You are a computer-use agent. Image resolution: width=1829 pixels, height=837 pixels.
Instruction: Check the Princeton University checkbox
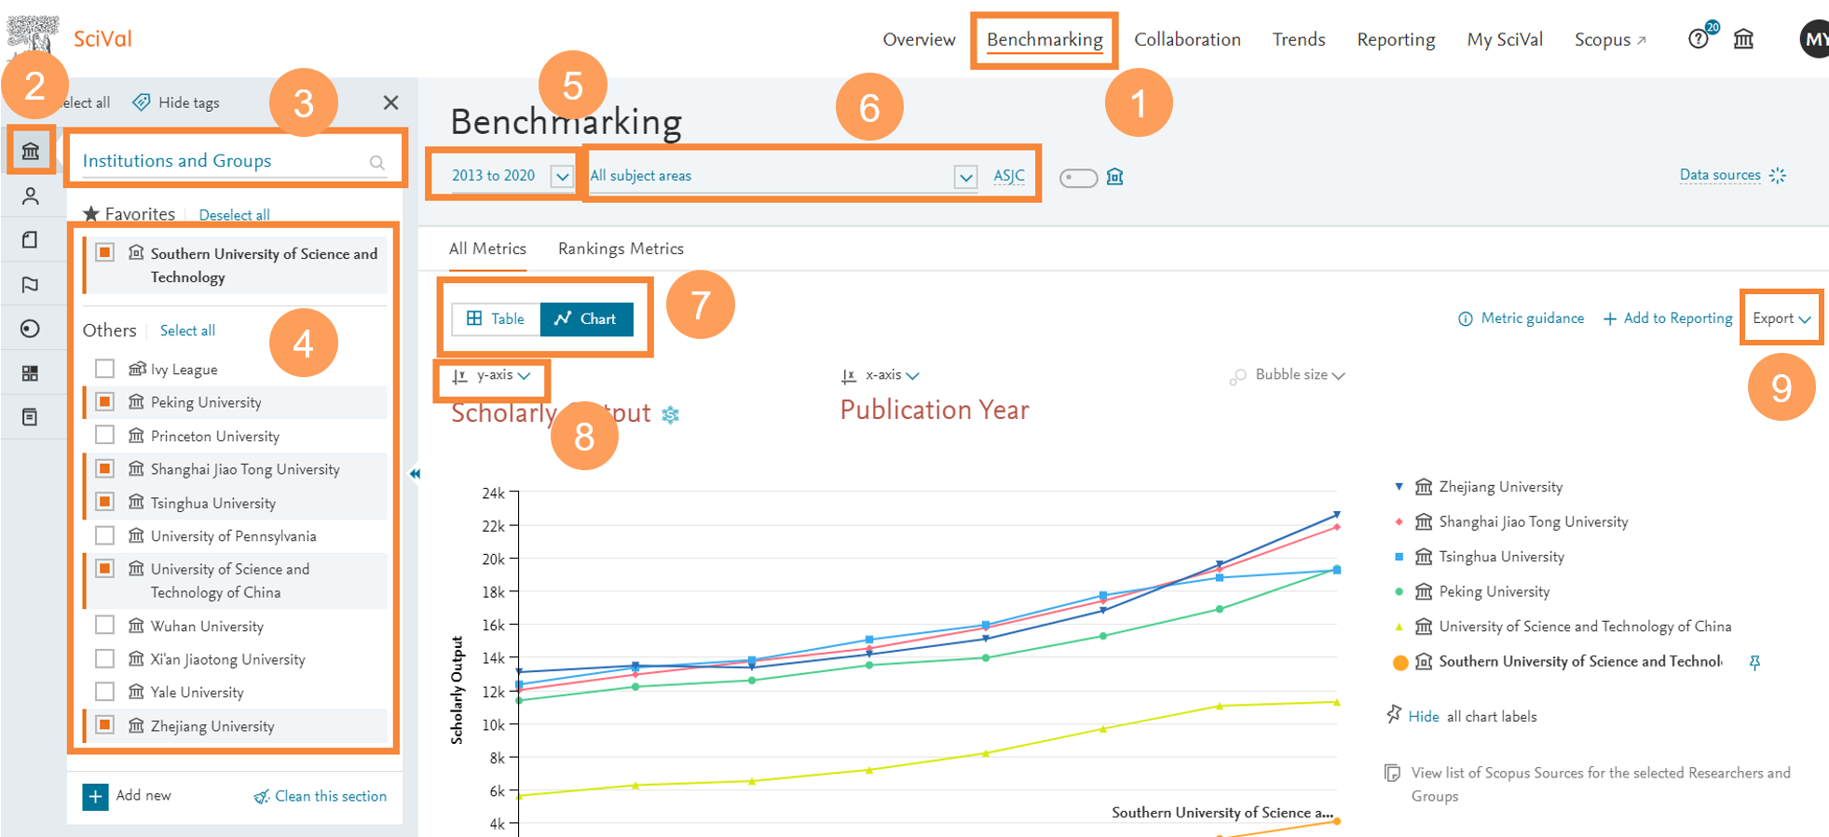tap(105, 435)
